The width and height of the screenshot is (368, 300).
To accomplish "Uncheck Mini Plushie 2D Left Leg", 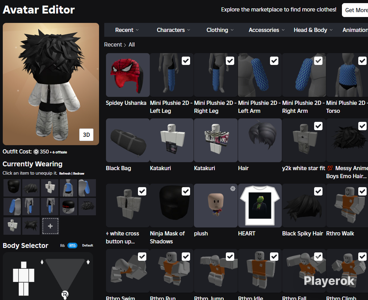I will [x=186, y=61].
